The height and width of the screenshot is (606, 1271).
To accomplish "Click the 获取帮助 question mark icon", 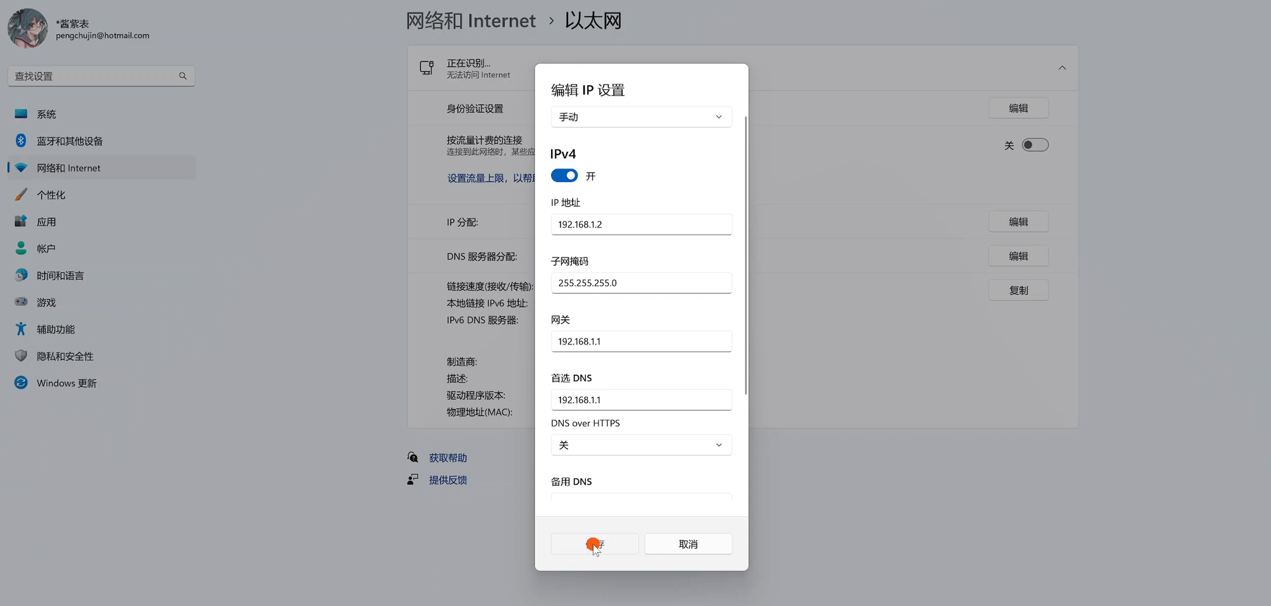I will tap(412, 457).
